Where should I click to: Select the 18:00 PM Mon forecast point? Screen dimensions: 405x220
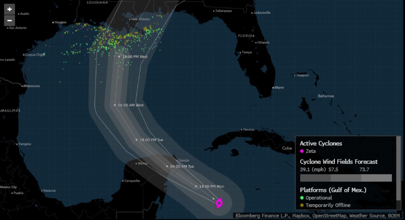coord(196,186)
